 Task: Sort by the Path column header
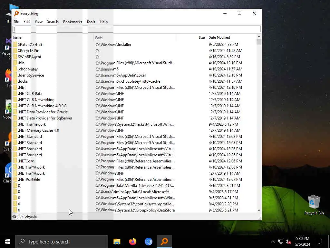coord(135,37)
